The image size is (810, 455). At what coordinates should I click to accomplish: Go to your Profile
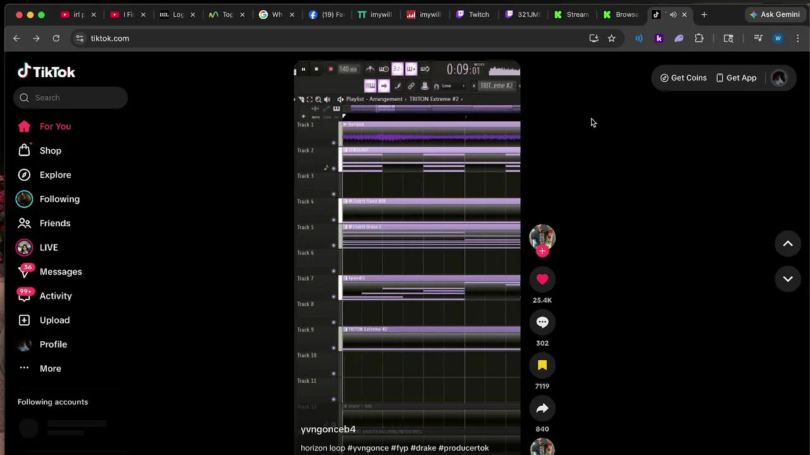pyautogui.click(x=53, y=344)
